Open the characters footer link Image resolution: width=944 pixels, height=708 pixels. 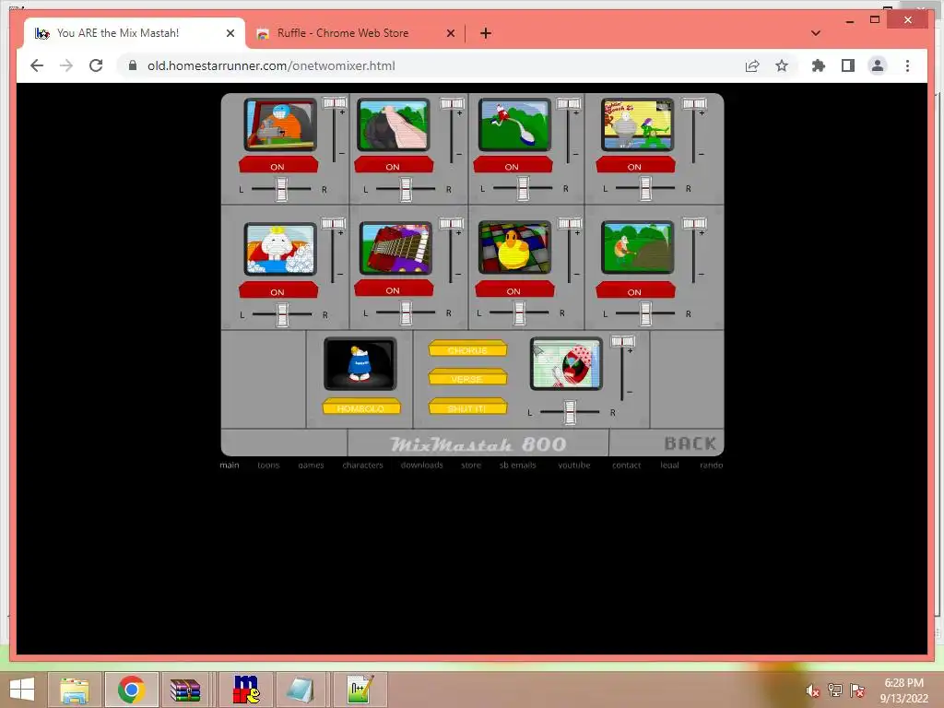[x=362, y=465]
